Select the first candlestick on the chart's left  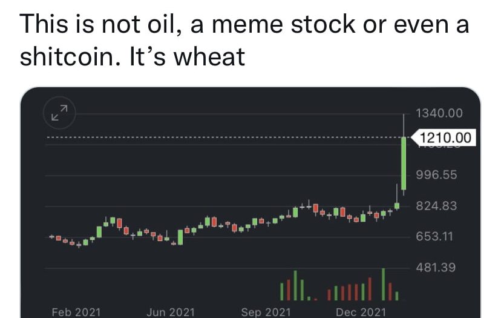[52, 236]
